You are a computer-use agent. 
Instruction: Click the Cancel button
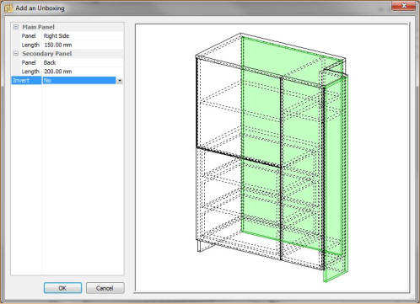point(105,288)
